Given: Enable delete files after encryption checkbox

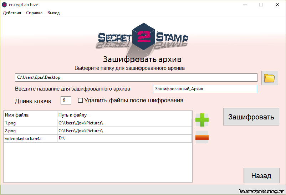Looking at the screenshot, I should click(80, 100).
